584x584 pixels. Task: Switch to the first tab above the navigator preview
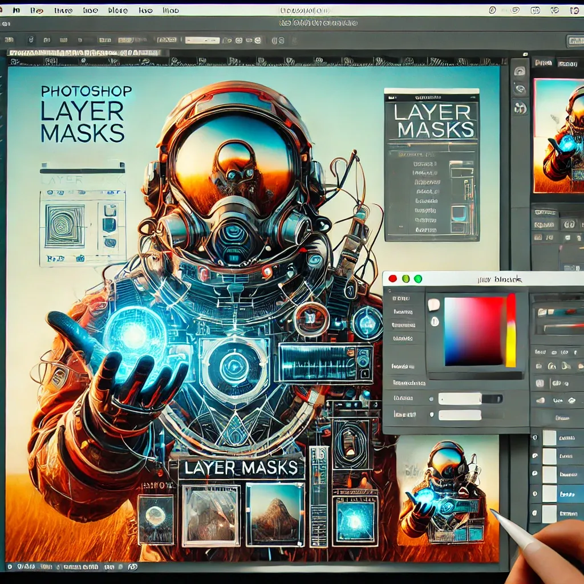pos(544,63)
